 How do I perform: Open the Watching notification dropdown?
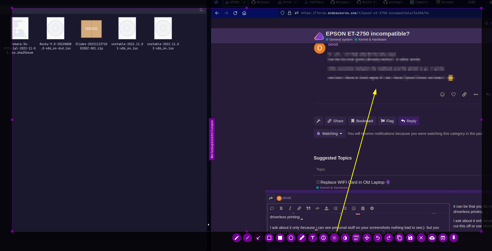[x=329, y=134]
